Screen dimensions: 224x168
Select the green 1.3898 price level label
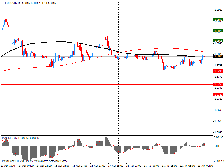coord(218,20)
